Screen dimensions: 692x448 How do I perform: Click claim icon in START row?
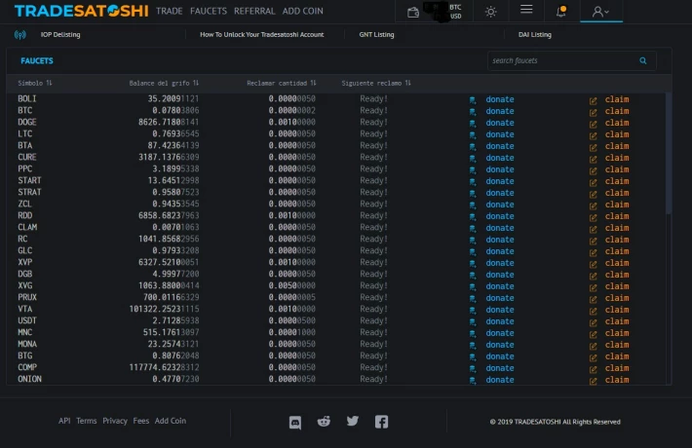(594, 182)
